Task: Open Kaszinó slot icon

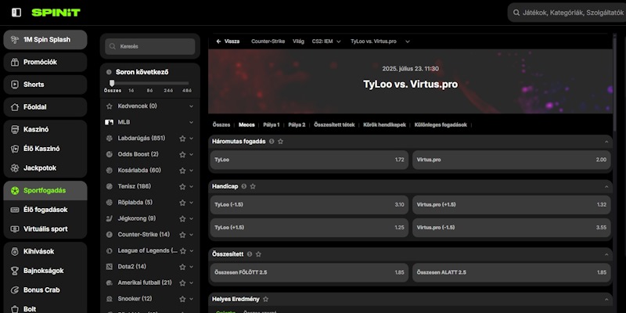Action: pos(15,129)
